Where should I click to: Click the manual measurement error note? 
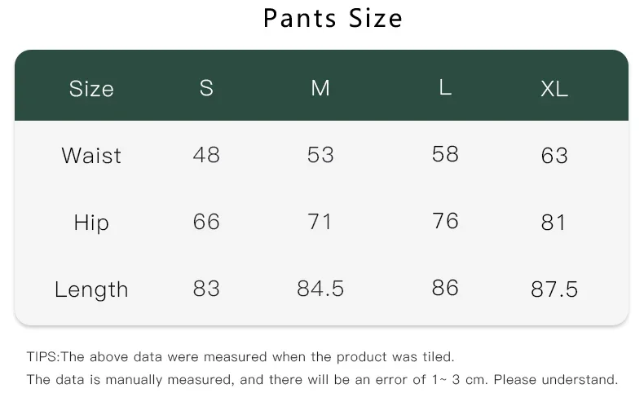click(x=322, y=379)
